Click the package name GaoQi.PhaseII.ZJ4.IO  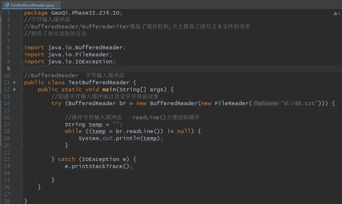(x=85, y=13)
